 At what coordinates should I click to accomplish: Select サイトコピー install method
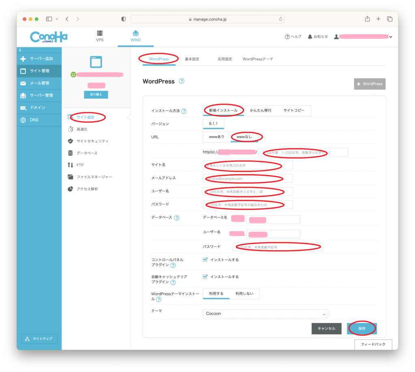coord(294,110)
